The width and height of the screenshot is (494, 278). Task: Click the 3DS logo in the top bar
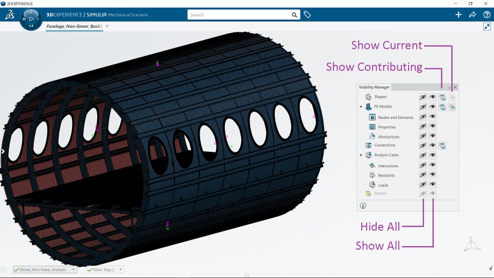coord(10,15)
